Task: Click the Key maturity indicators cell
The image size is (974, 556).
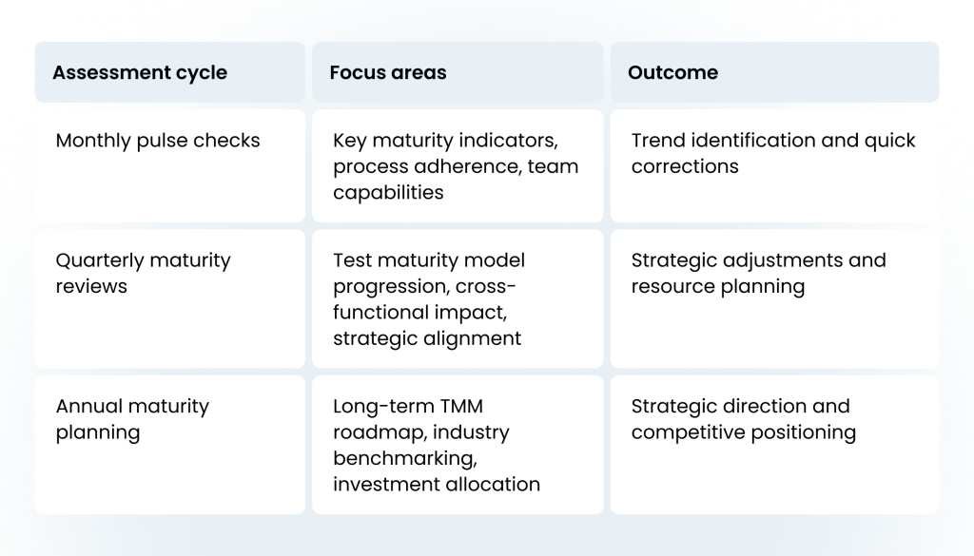Action: coord(458,165)
